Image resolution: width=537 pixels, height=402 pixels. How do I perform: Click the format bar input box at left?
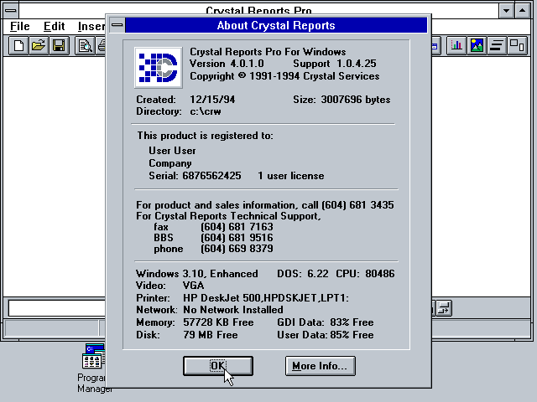tap(57, 308)
